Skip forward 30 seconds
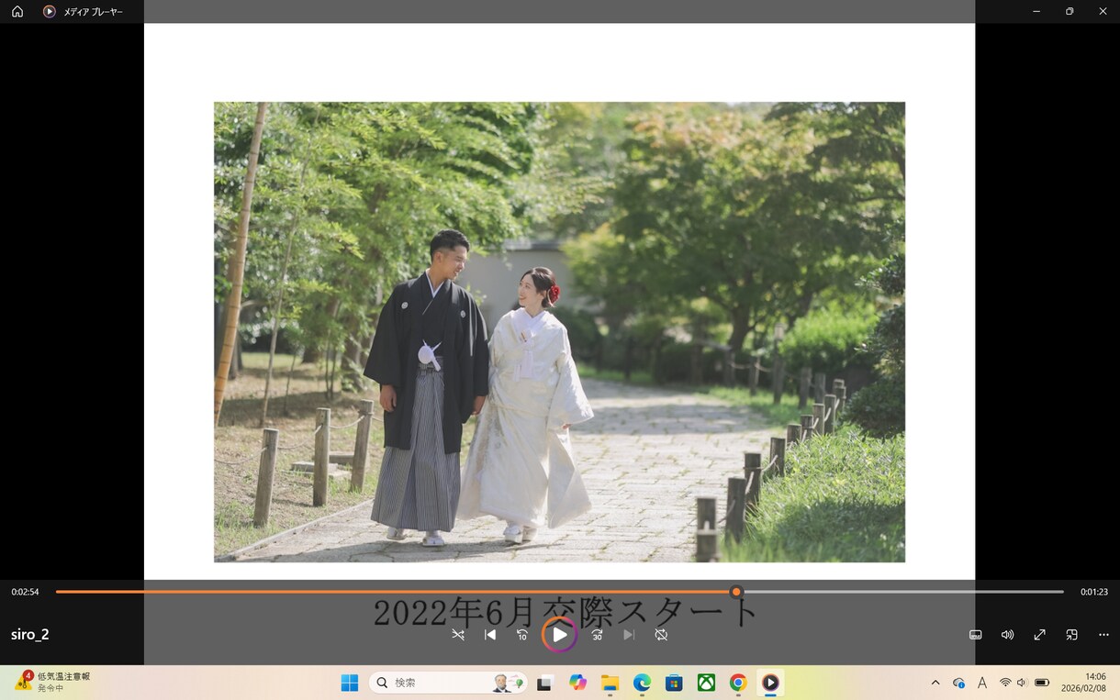This screenshot has height=700, width=1120. pyautogui.click(x=597, y=635)
